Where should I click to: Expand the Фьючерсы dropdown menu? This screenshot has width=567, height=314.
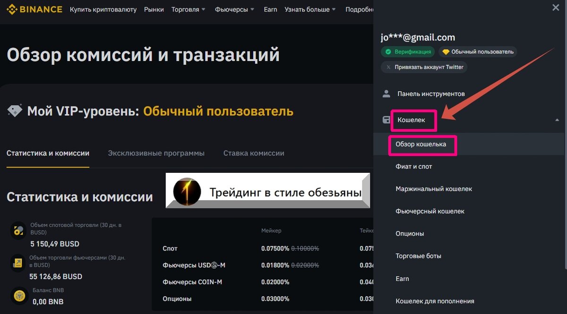point(234,9)
